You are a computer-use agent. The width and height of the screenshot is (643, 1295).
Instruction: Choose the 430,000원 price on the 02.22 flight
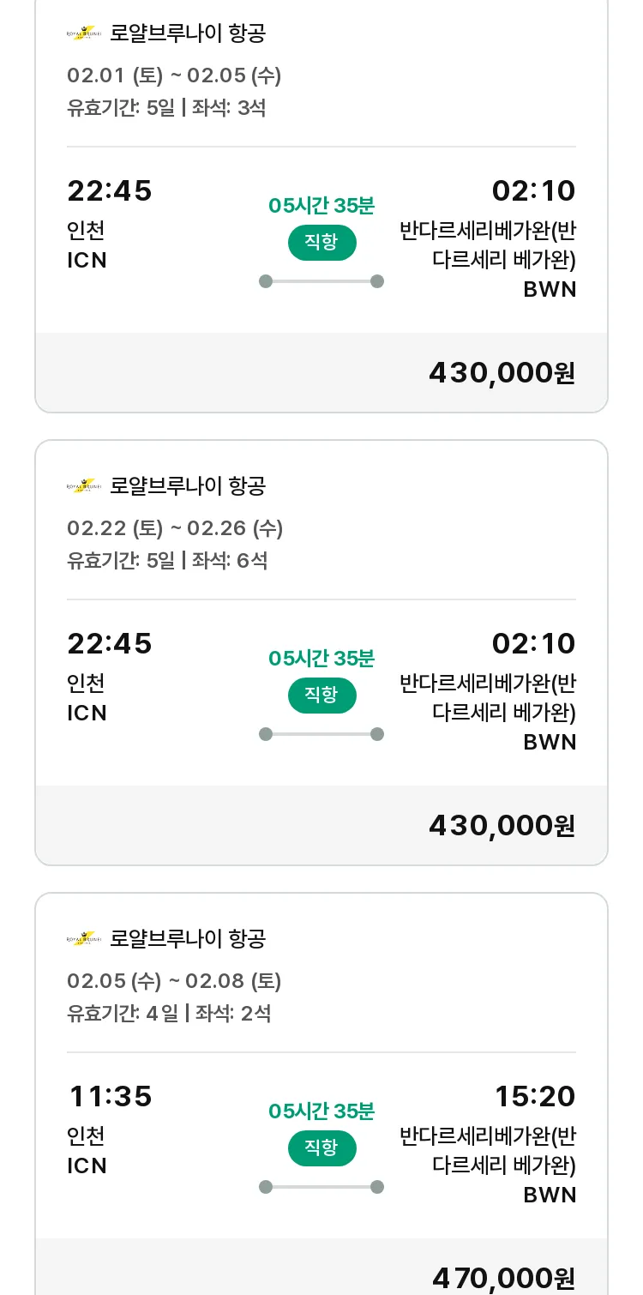502,826
